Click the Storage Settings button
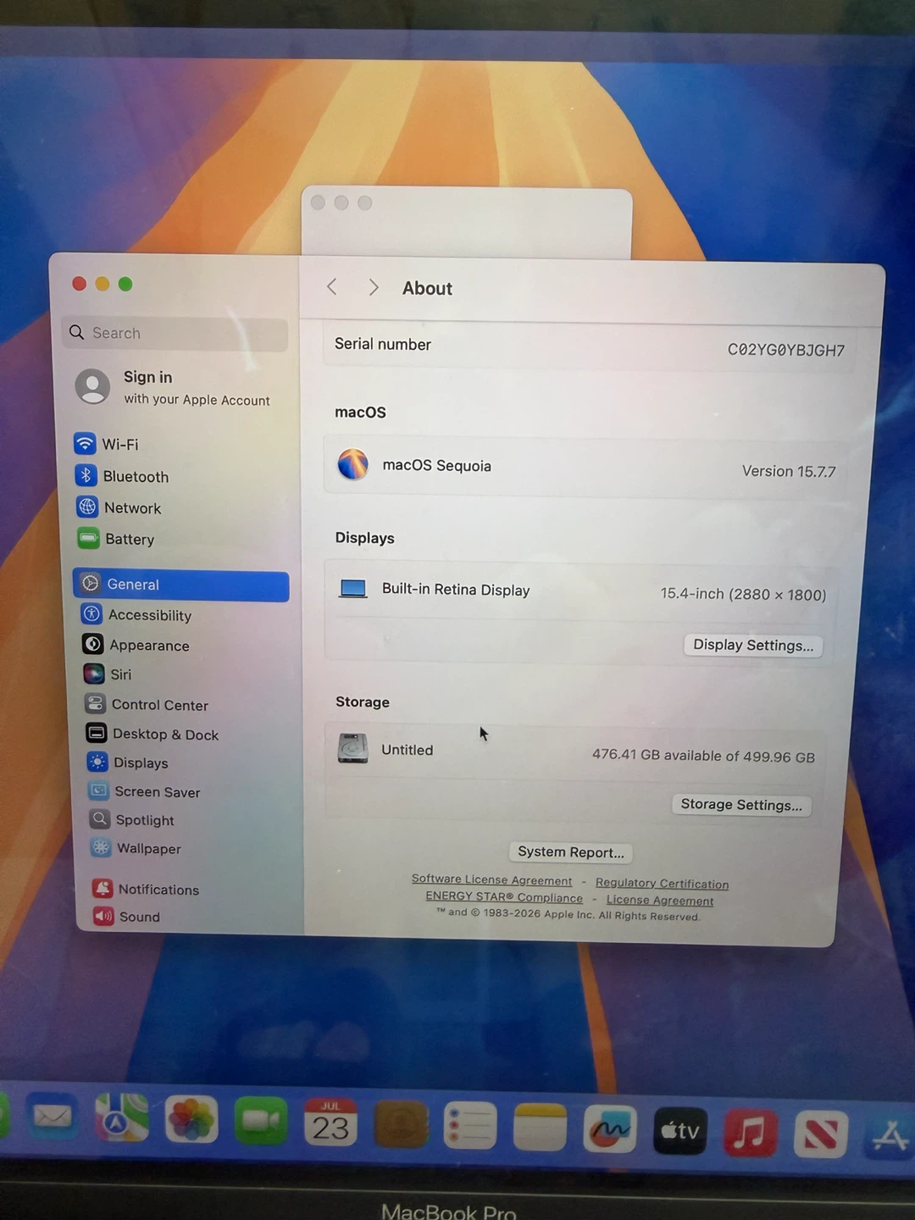 pyautogui.click(x=741, y=805)
